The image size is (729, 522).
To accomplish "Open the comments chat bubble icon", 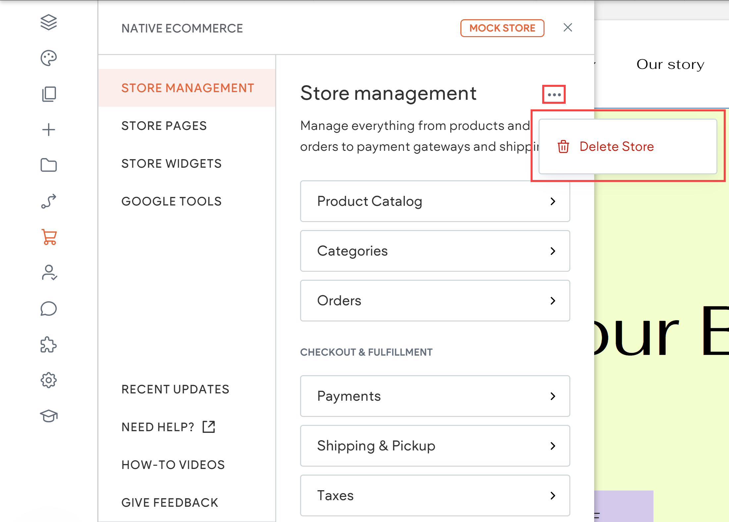I will click(x=49, y=309).
